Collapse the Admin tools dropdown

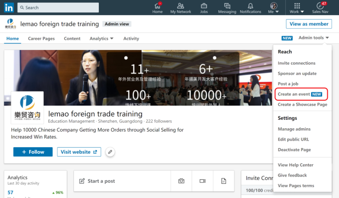pos(314,38)
